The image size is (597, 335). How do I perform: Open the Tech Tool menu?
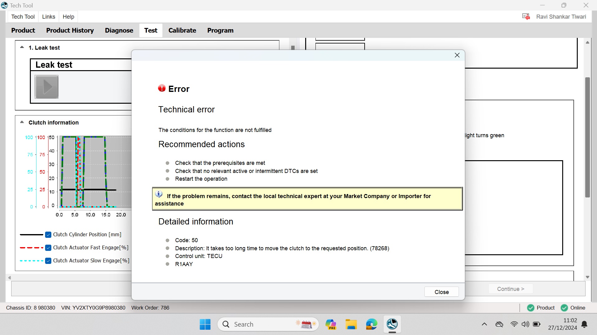tap(23, 17)
